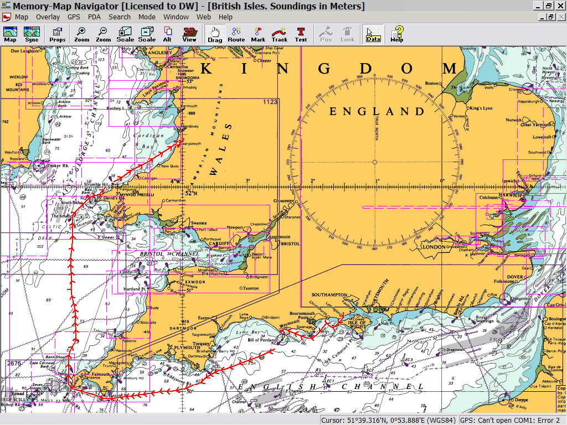Image resolution: width=567 pixels, height=425 pixels.
Task: Open the Search menu
Action: click(x=120, y=17)
